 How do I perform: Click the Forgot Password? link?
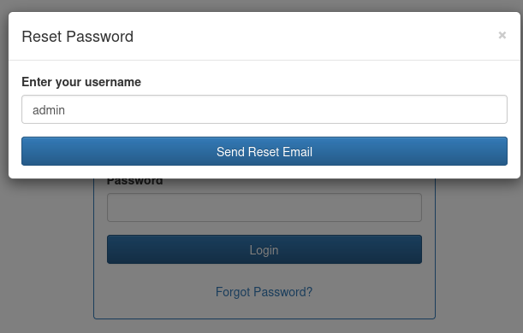coord(264,292)
